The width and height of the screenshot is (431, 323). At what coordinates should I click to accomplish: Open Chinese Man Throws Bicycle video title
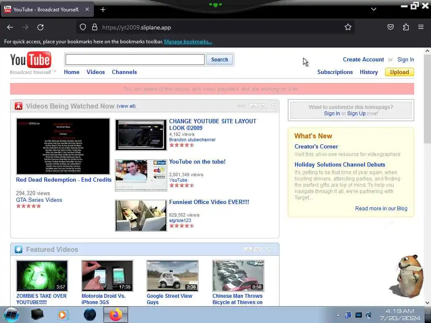click(x=237, y=299)
